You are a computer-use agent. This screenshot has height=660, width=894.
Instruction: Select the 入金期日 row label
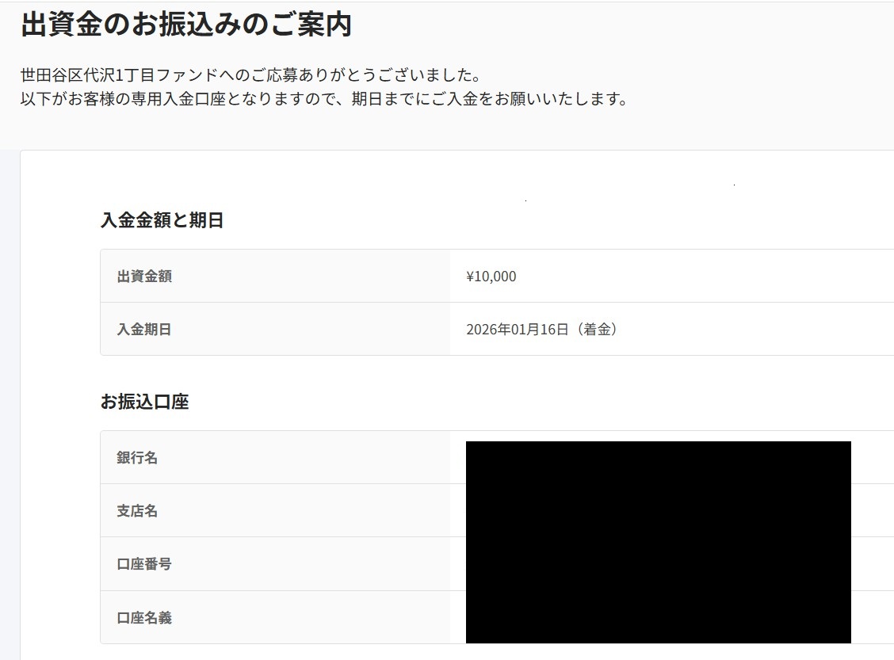[x=143, y=329]
